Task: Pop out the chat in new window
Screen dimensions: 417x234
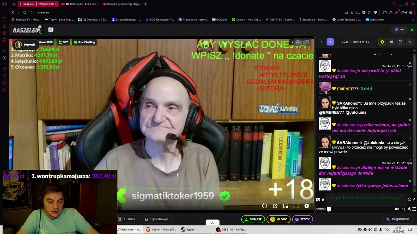Action: coord(400,42)
